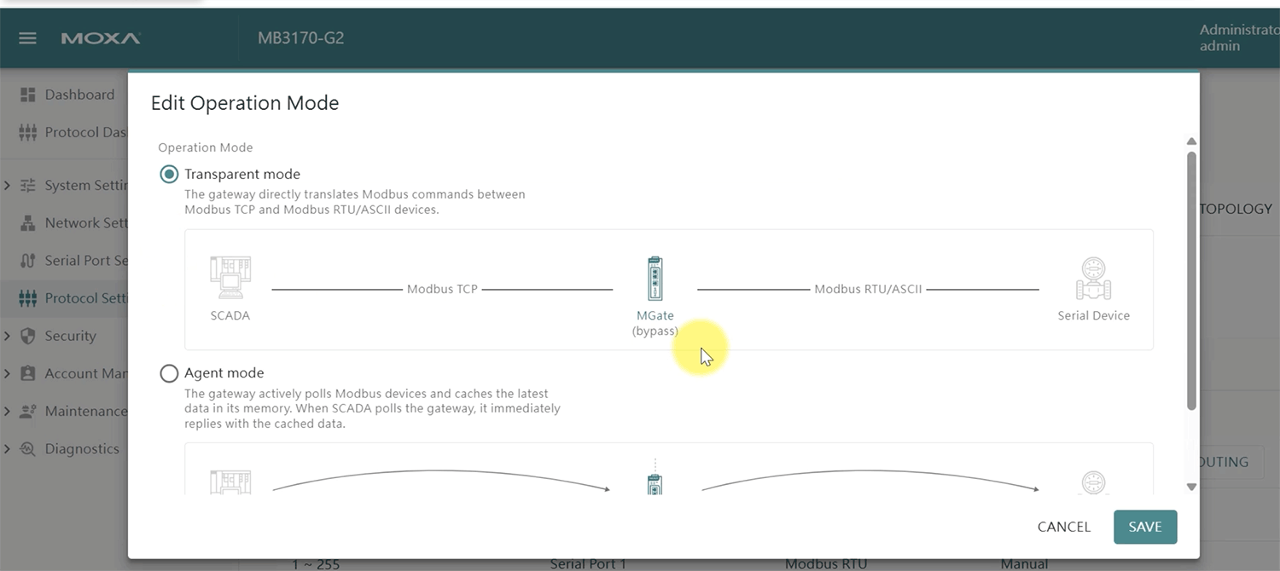Select the Transparent mode radio button

coord(169,174)
